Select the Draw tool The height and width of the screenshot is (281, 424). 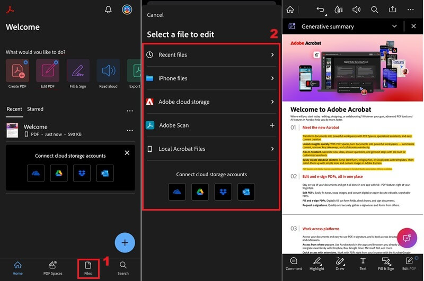coord(340,264)
